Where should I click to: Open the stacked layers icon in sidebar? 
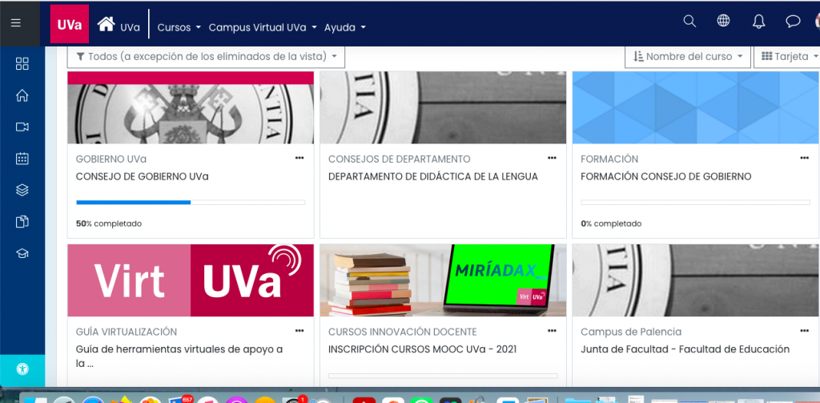coord(22,190)
